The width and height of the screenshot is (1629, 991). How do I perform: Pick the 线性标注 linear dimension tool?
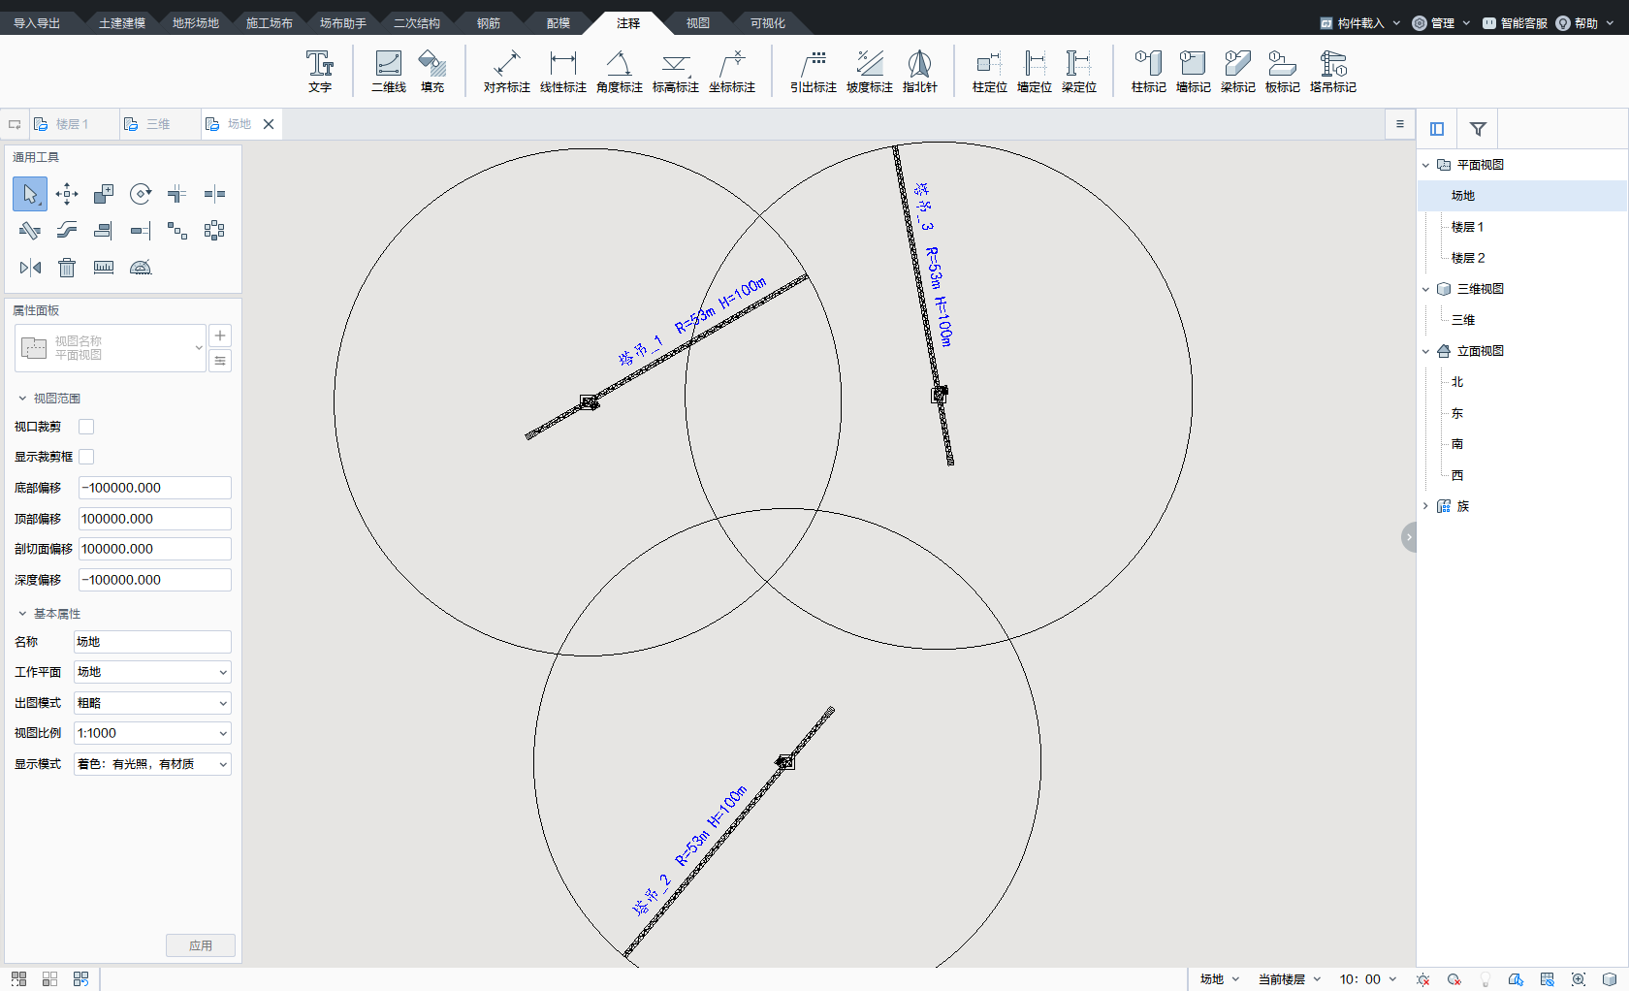pyautogui.click(x=562, y=71)
